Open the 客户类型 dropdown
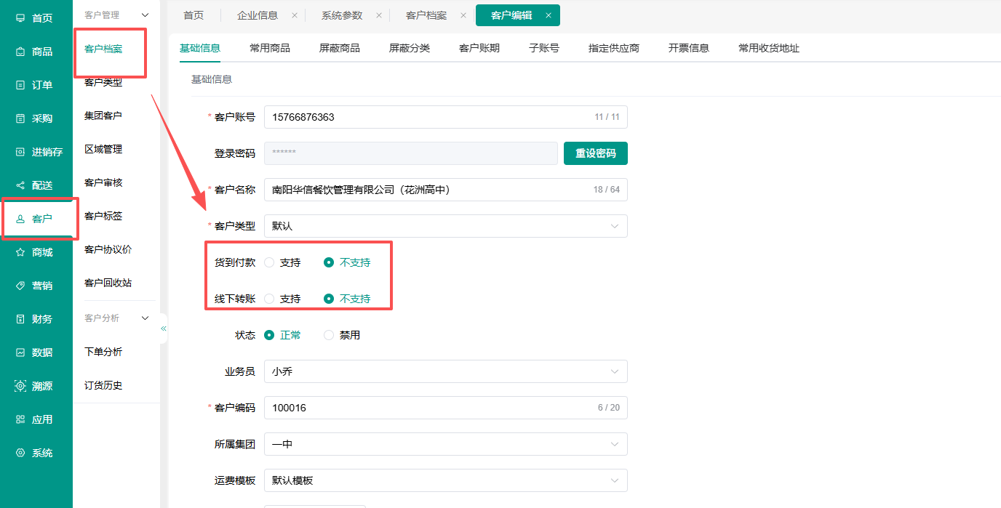The width and height of the screenshot is (1001, 508). [445, 226]
